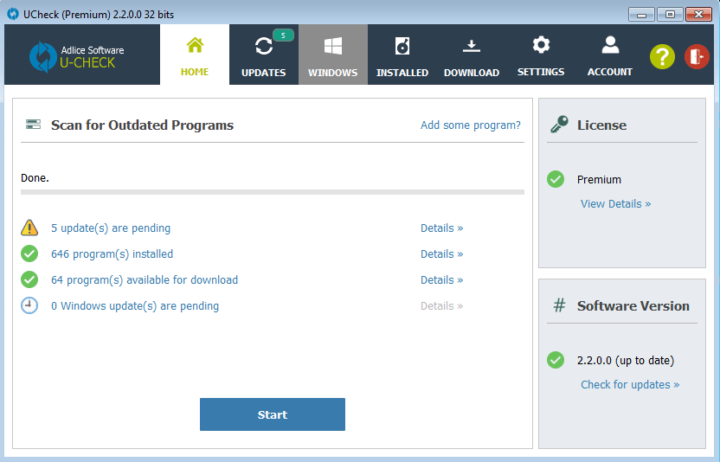
Task: Click the red exit door icon
Action: click(x=697, y=57)
